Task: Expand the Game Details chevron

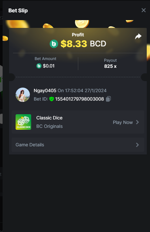Action: pos(137,145)
